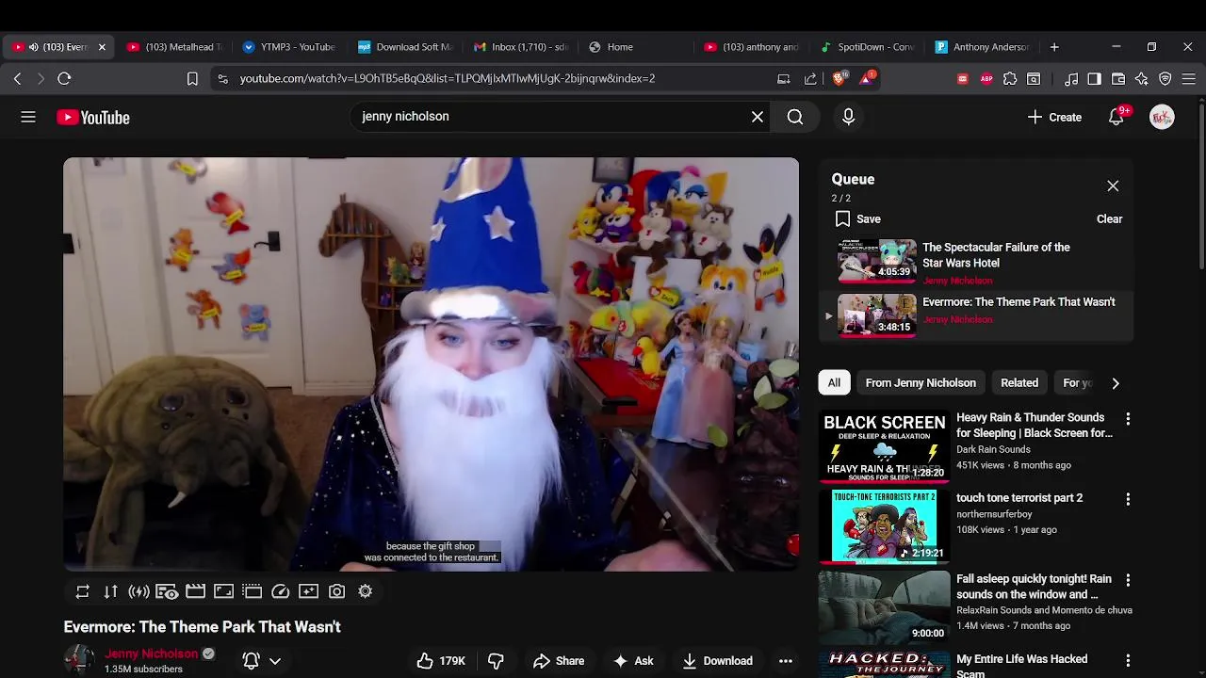Click Create button in YouTube header
The width and height of the screenshot is (1206, 678).
pyautogui.click(x=1055, y=117)
